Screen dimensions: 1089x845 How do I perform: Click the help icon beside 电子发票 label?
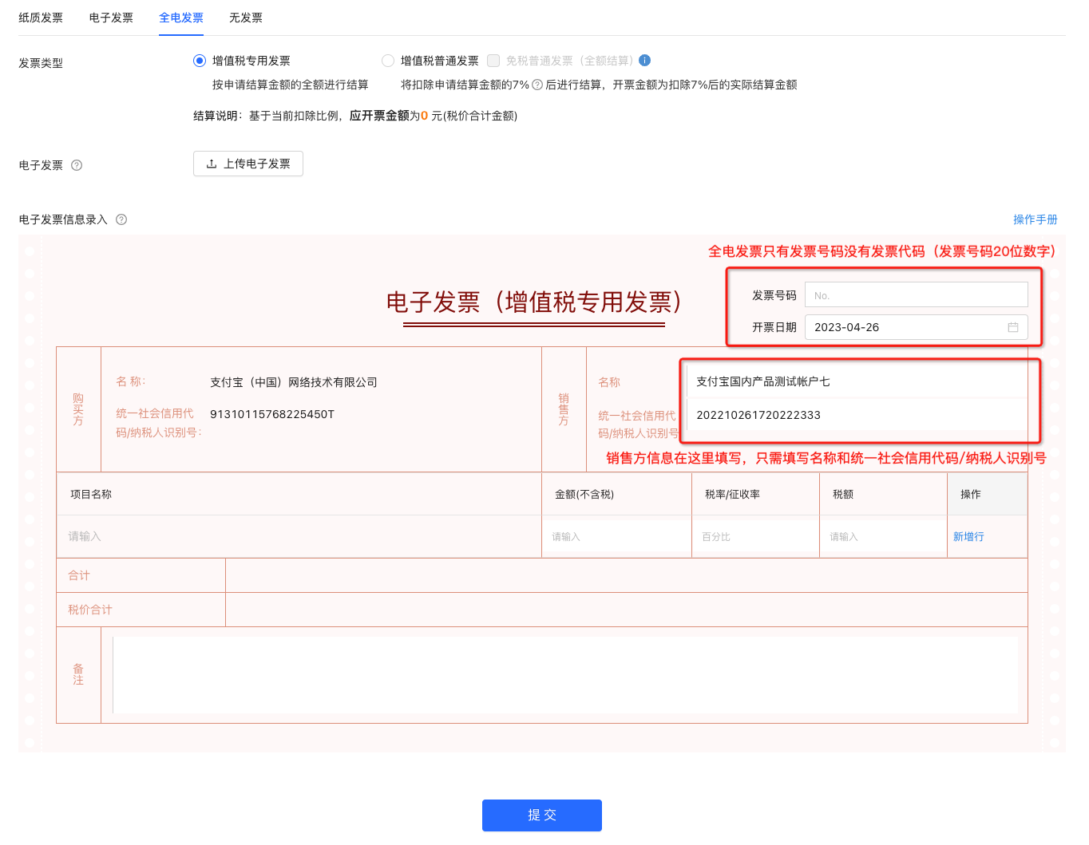(x=77, y=165)
